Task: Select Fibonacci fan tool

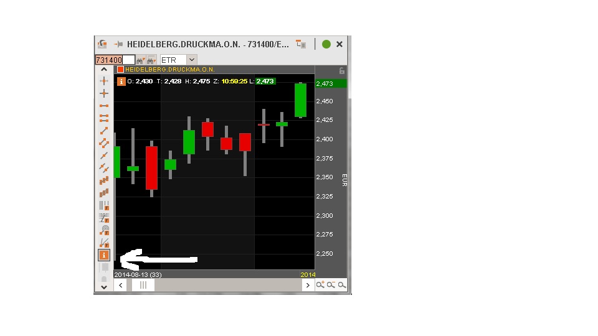Action: [x=104, y=243]
